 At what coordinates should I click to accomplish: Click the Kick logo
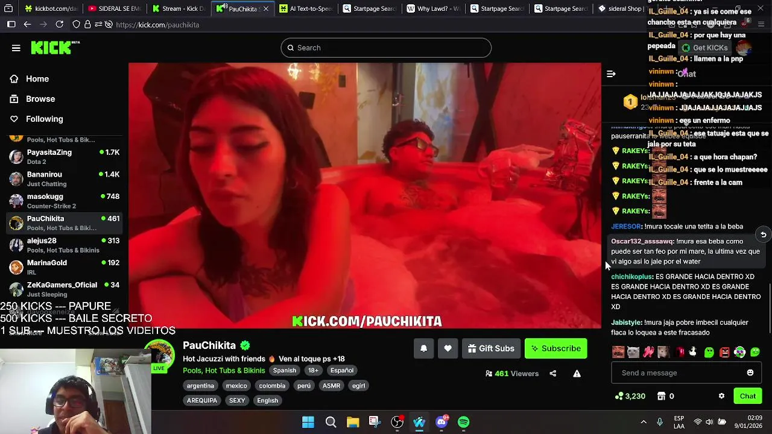click(55, 48)
